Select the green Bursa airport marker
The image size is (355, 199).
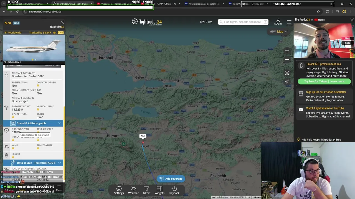tap(124, 144)
